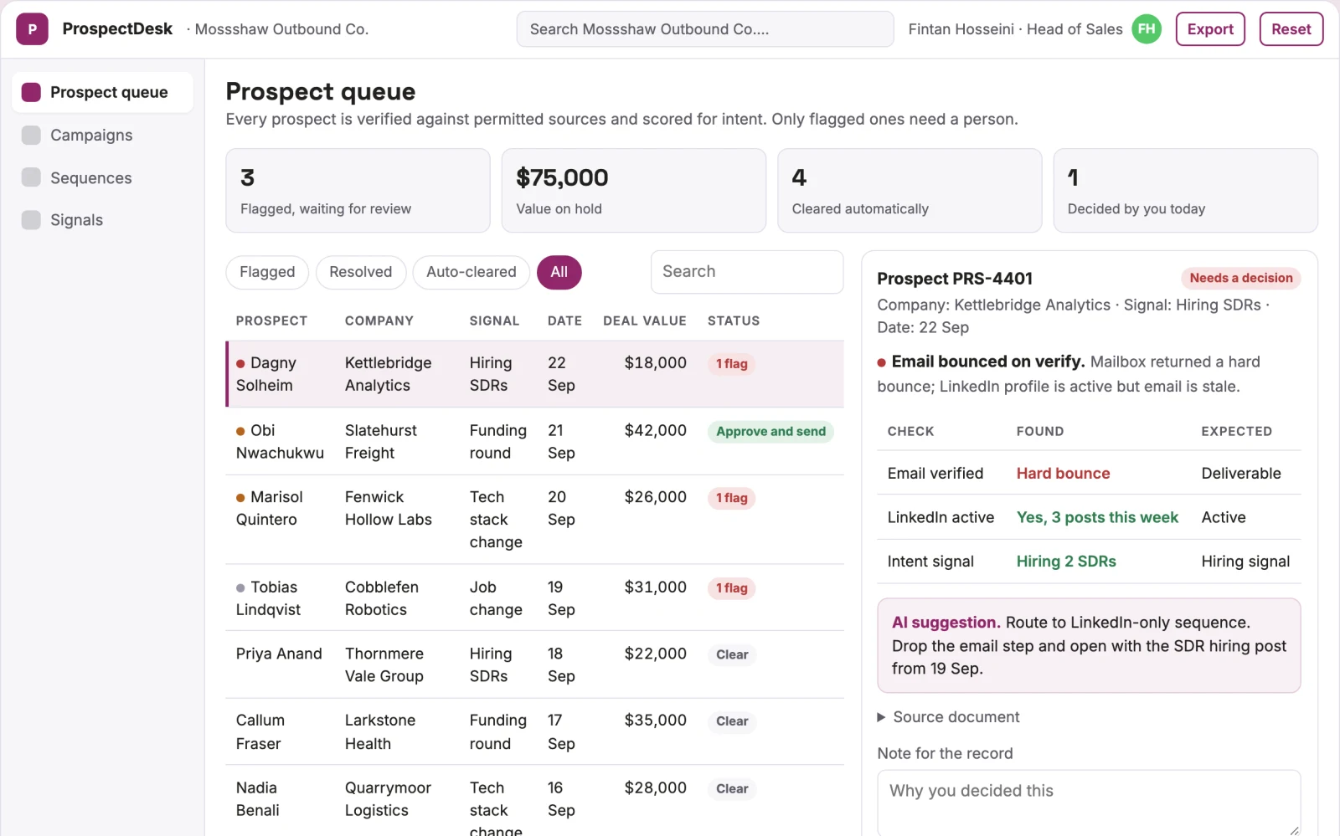
Task: Click the 1 flag badge for Fenwick Hollow Labs
Action: pos(732,498)
